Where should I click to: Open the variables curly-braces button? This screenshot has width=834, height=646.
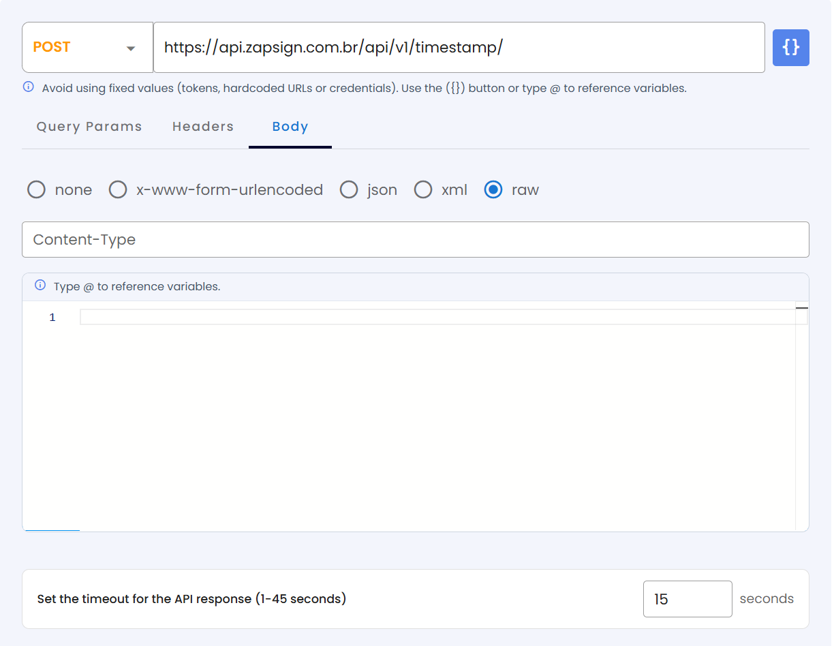coord(790,48)
